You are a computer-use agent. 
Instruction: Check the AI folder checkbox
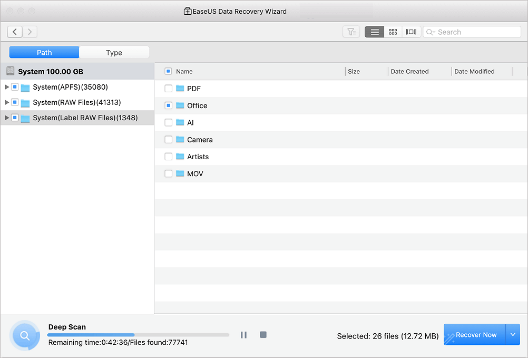pos(169,123)
